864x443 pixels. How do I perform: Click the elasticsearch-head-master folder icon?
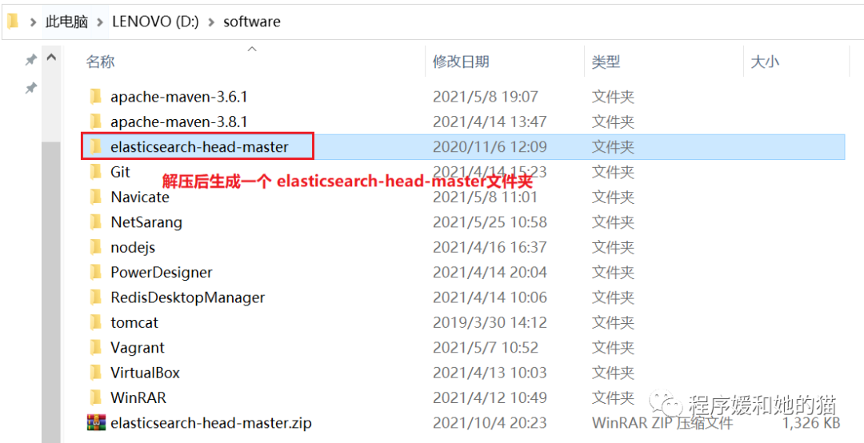(x=96, y=146)
